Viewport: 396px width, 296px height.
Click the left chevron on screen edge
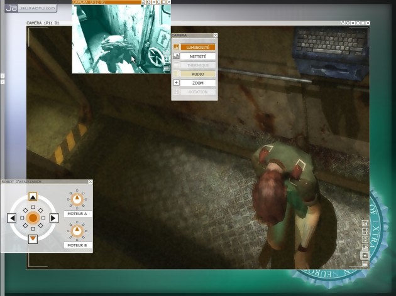coord(3,76)
